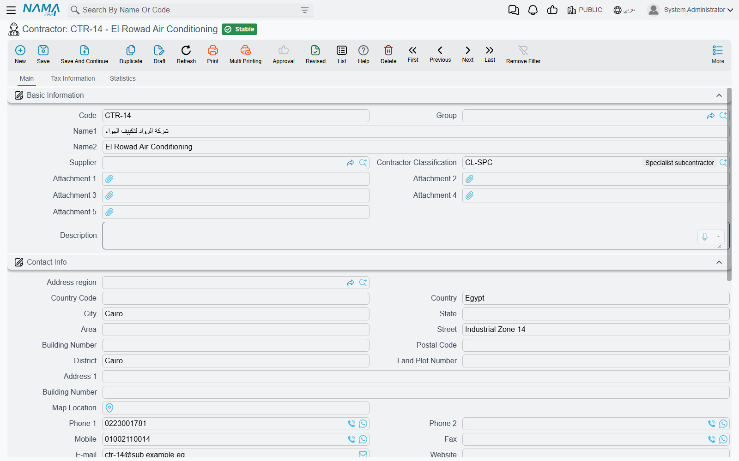The width and height of the screenshot is (739, 461).
Task: Open WhatsApp for Mobile number
Action: (x=363, y=439)
